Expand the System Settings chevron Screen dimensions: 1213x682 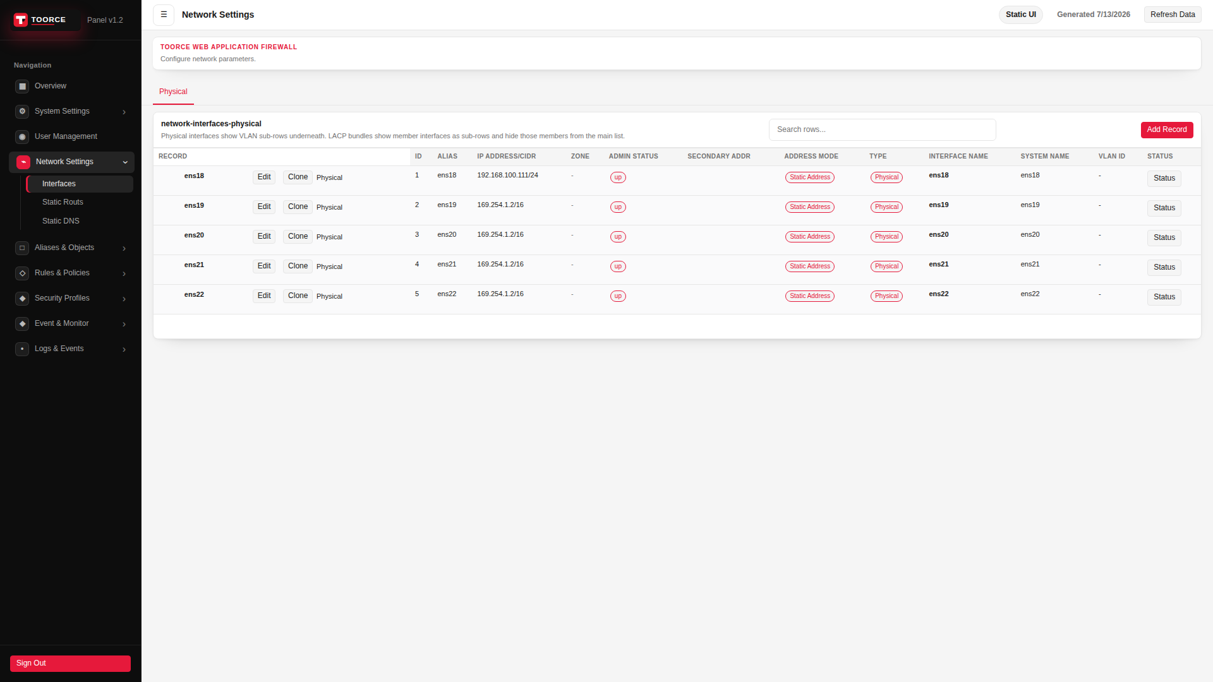pos(124,112)
